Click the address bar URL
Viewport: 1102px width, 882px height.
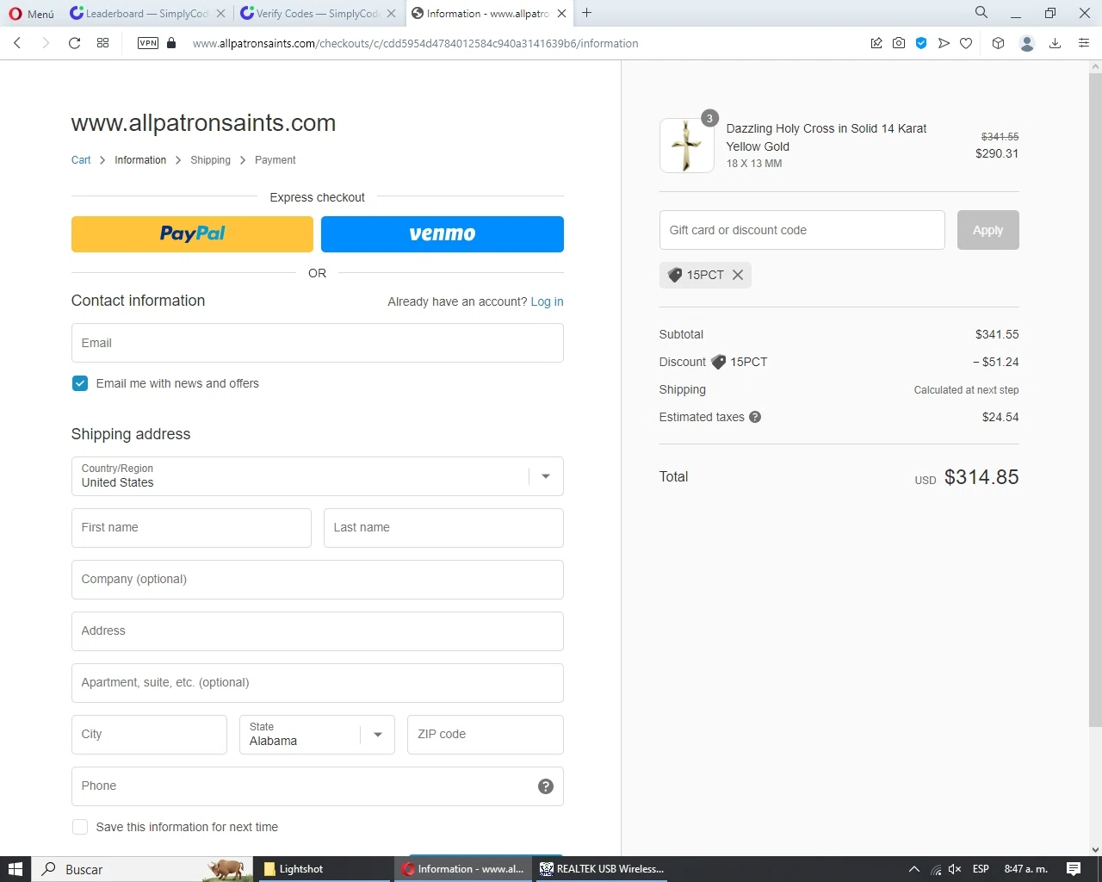415,43
